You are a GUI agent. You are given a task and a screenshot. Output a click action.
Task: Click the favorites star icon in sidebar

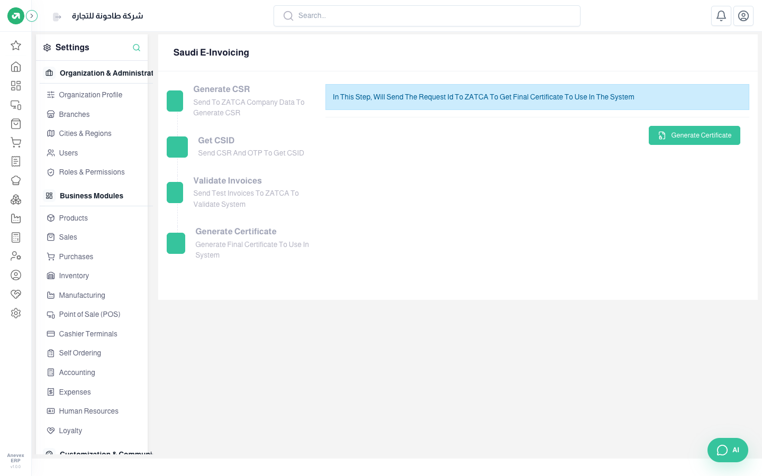tap(16, 45)
